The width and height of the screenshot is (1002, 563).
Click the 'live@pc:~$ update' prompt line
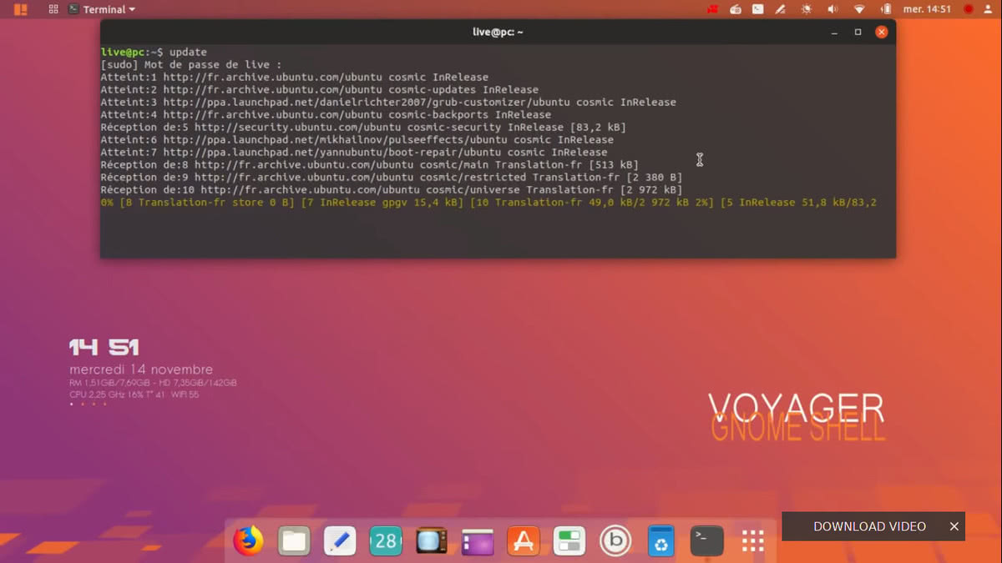(x=154, y=52)
